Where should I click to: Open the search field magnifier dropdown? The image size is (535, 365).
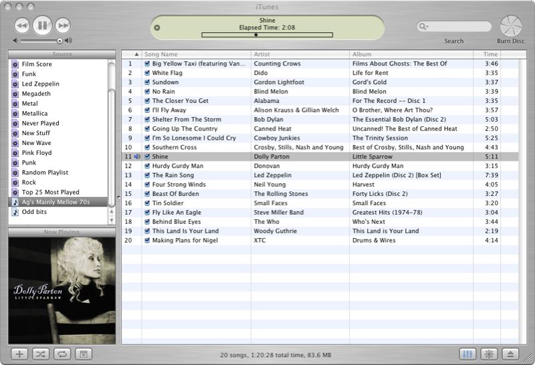(x=424, y=27)
